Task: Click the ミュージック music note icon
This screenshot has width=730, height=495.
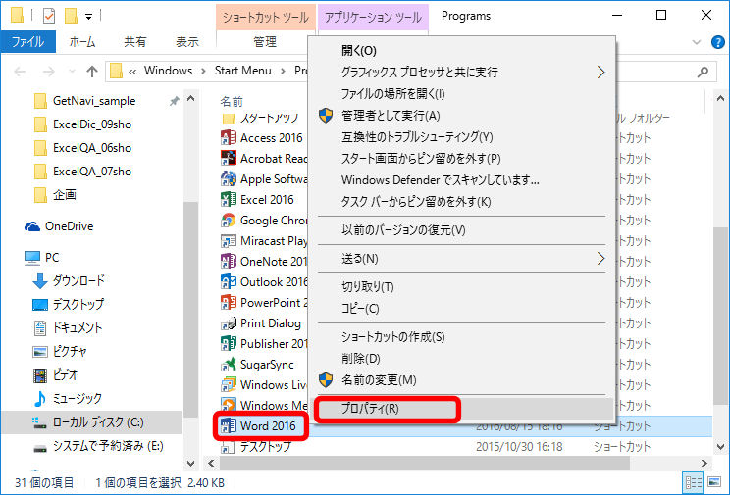Action: click(40, 399)
